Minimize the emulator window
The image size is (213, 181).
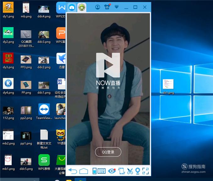pyautogui.click(x=126, y=8)
